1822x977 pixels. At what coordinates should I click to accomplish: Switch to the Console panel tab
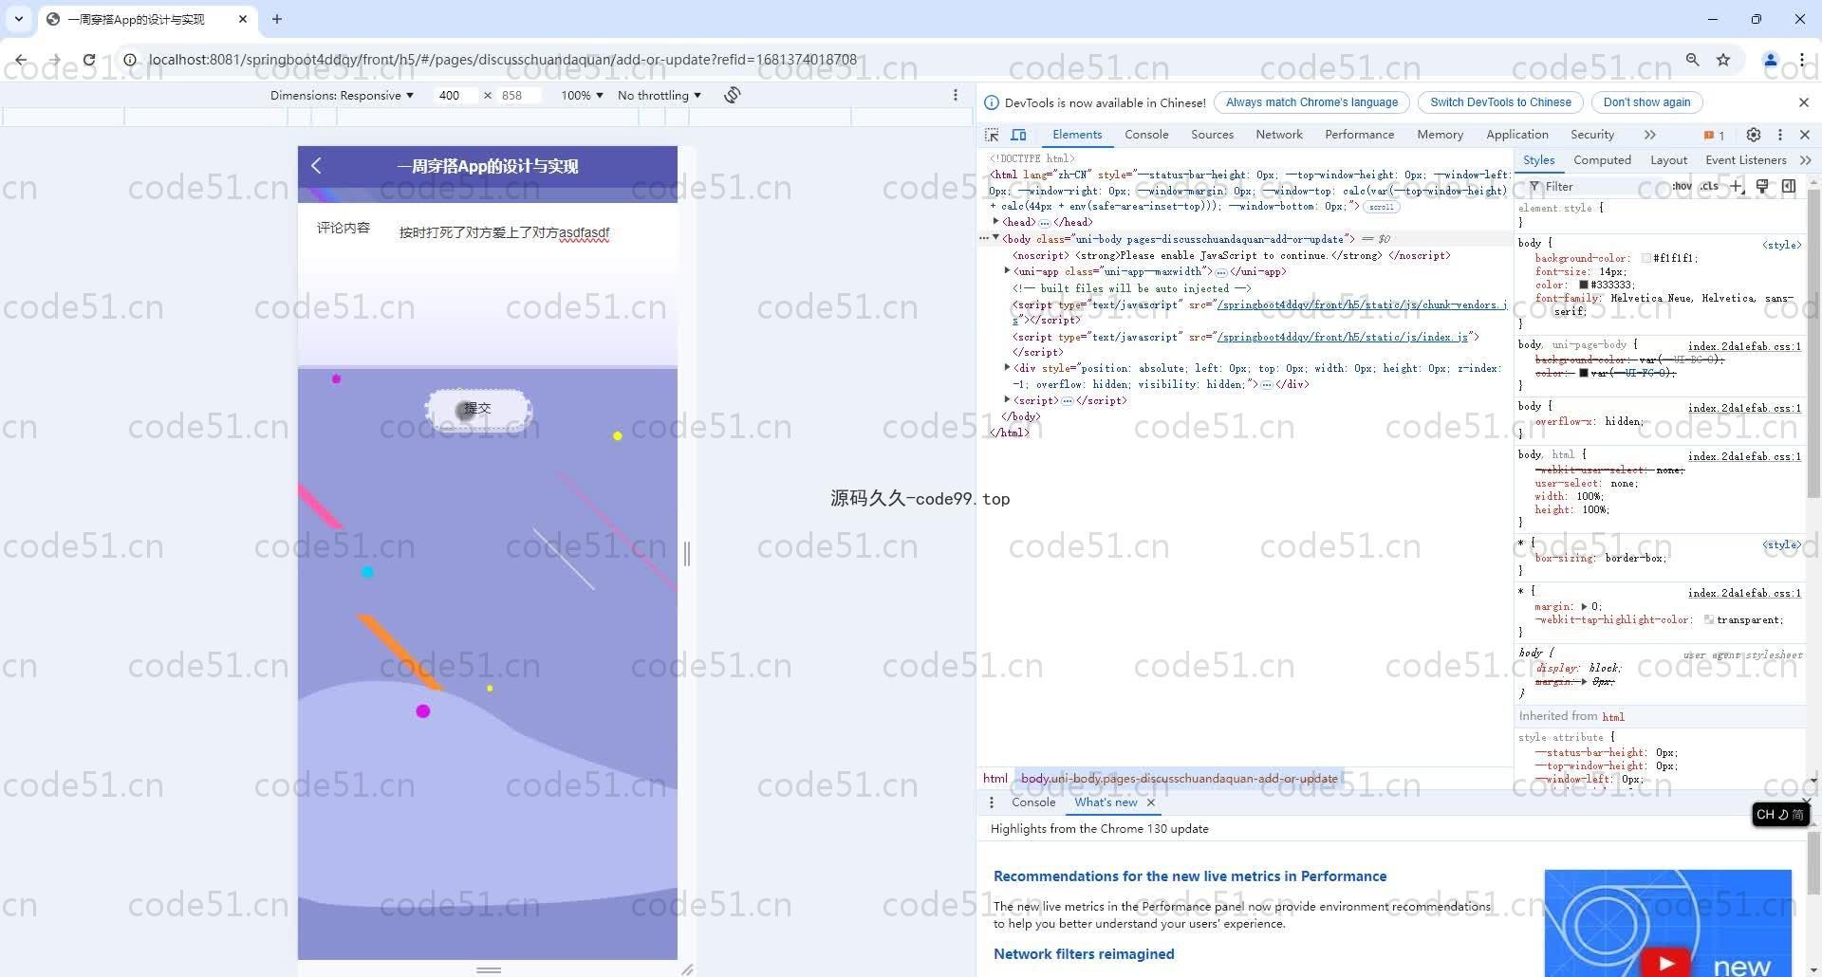point(1146,135)
